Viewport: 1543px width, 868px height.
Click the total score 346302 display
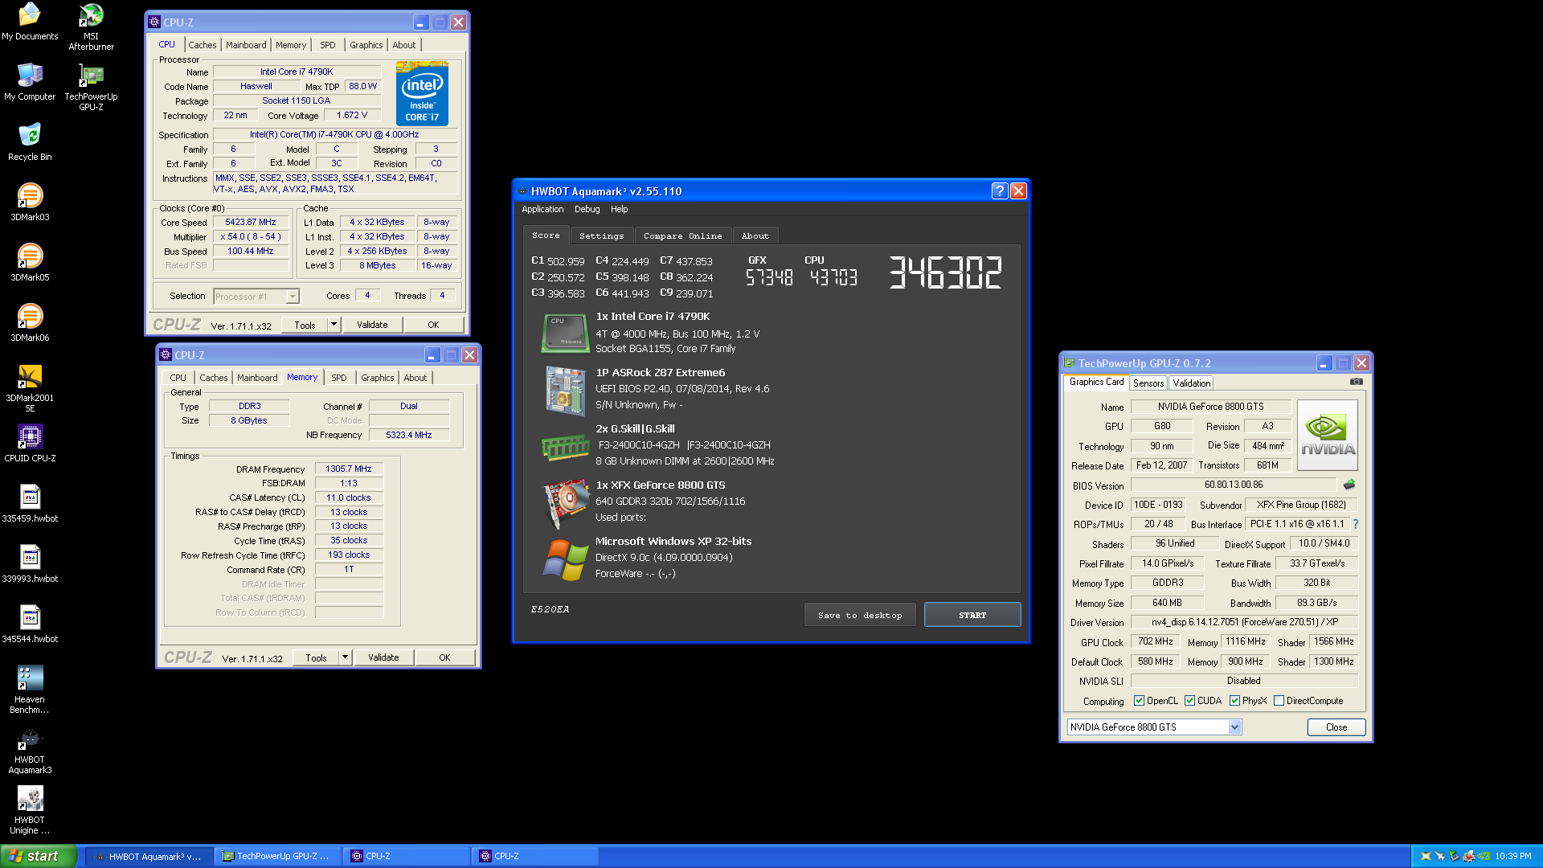point(945,273)
